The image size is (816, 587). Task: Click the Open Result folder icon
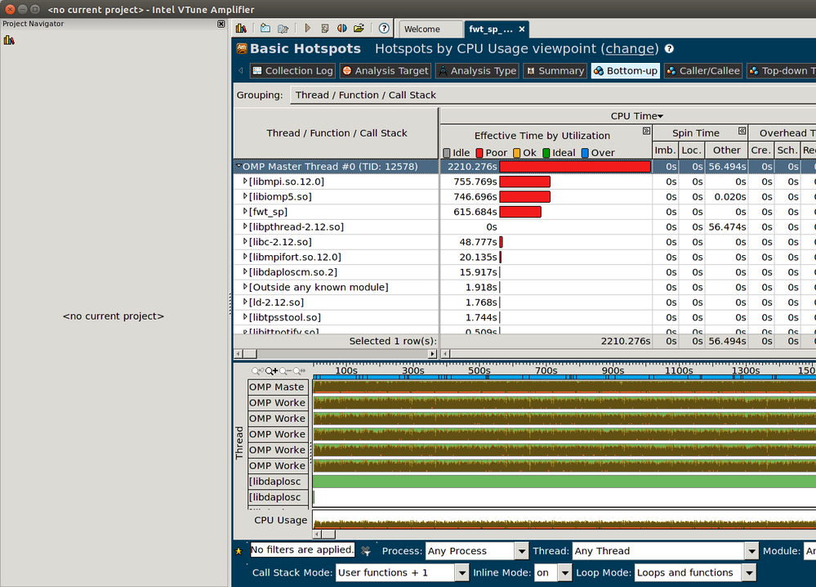359,28
